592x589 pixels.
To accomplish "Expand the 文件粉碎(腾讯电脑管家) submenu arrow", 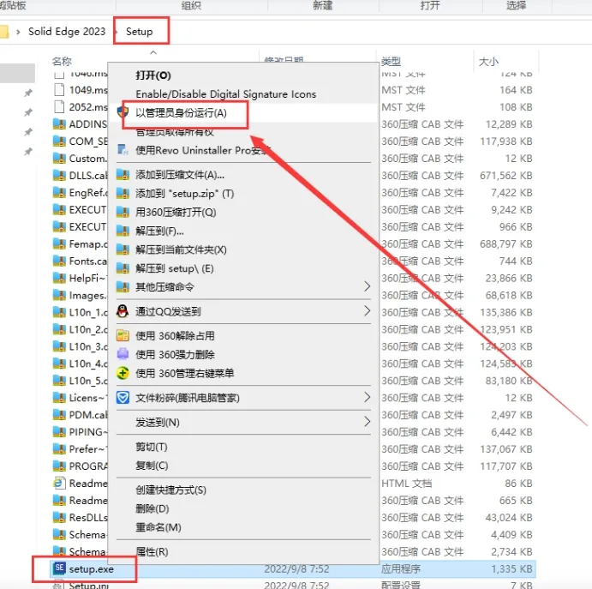I will click(x=367, y=397).
